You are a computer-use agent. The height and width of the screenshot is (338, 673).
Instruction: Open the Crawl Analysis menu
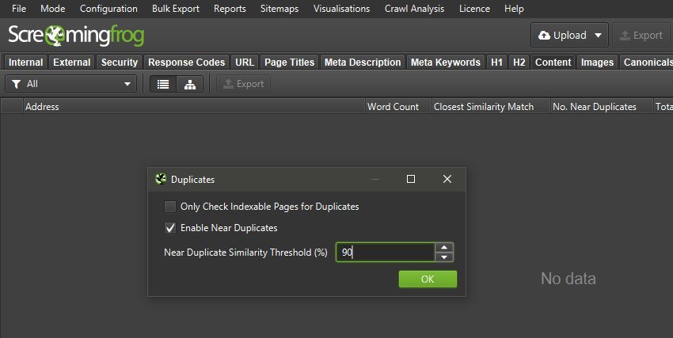(414, 9)
